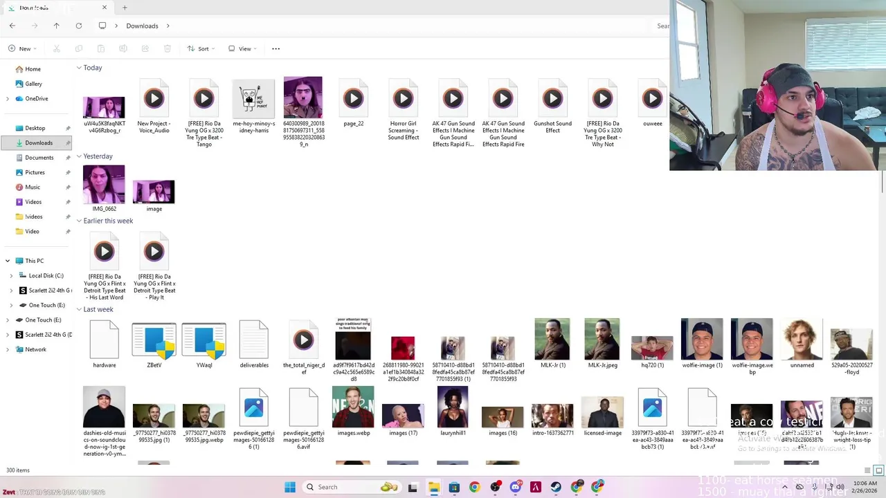Refresh the Downloads folder view
The width and height of the screenshot is (886, 498).
point(79,26)
